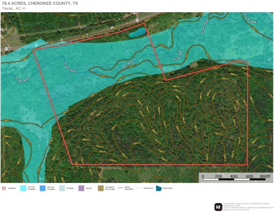Select the purple Special legend swatch
Screen dimensions: 274x212
(81, 188)
